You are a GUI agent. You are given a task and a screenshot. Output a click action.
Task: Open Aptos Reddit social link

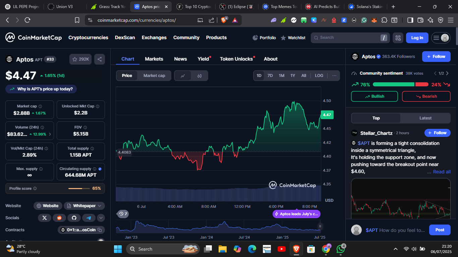[x=59, y=218]
